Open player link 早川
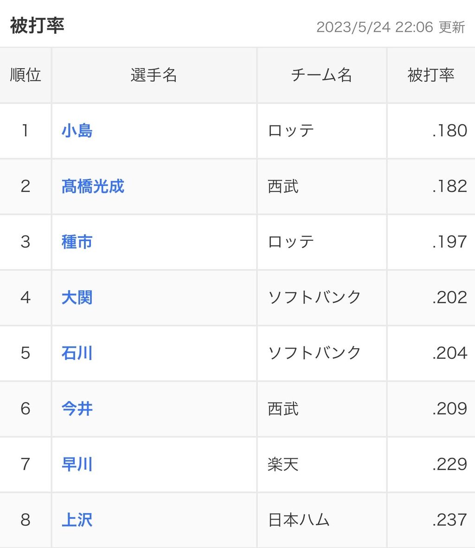This screenshot has width=475, height=548. tap(77, 464)
